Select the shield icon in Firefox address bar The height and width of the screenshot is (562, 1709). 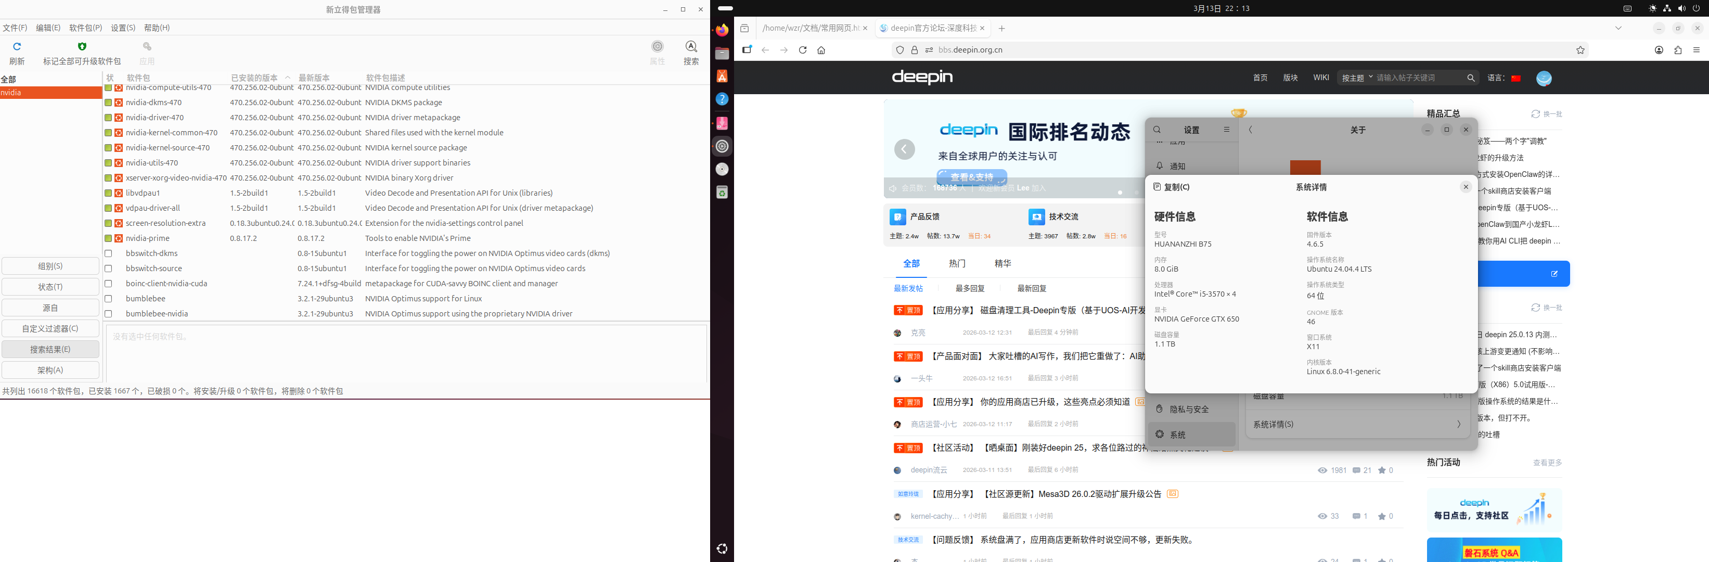click(900, 50)
